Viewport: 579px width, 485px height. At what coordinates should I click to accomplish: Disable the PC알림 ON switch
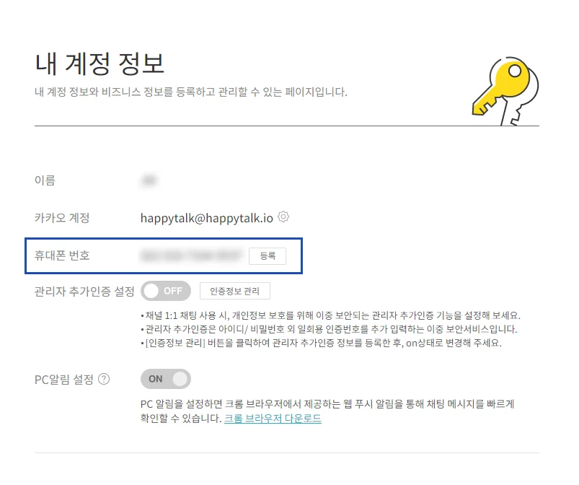click(x=166, y=379)
